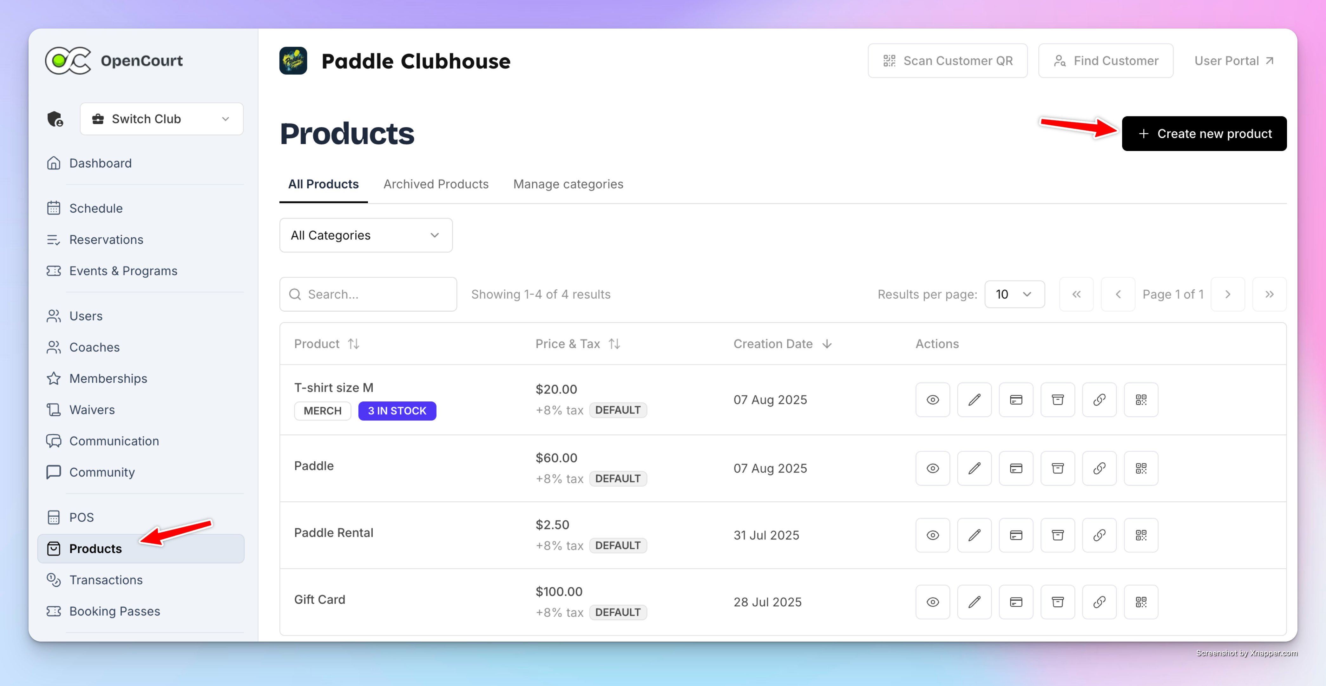Sort the table by Price & Tax

578,344
